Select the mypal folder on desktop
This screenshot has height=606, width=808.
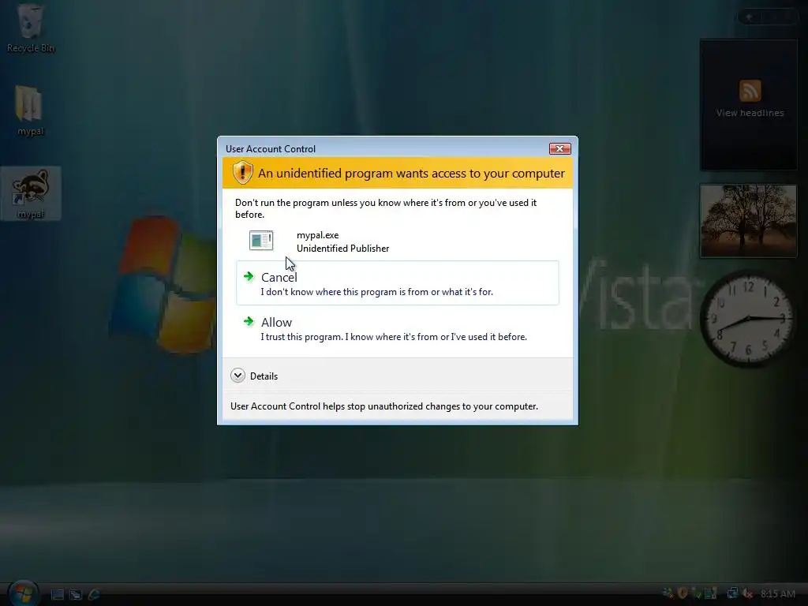(30, 110)
